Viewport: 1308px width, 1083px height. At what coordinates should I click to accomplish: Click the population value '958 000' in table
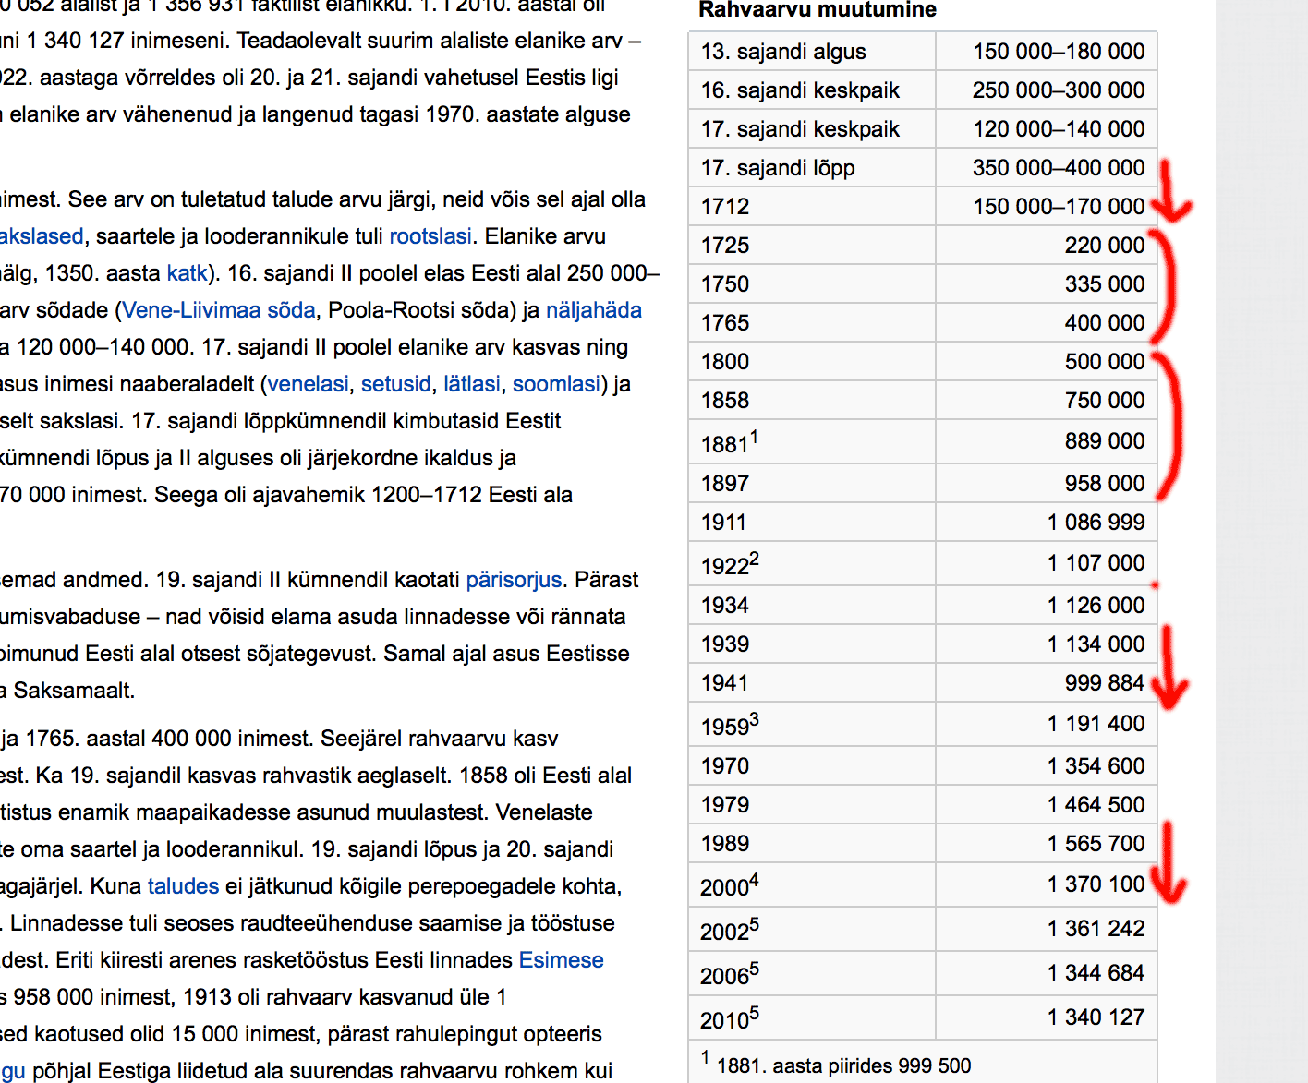coord(1105,484)
